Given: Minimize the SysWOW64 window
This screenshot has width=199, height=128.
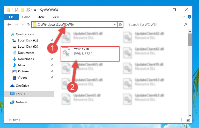Looking at the screenshot, I should [x=163, y=10].
